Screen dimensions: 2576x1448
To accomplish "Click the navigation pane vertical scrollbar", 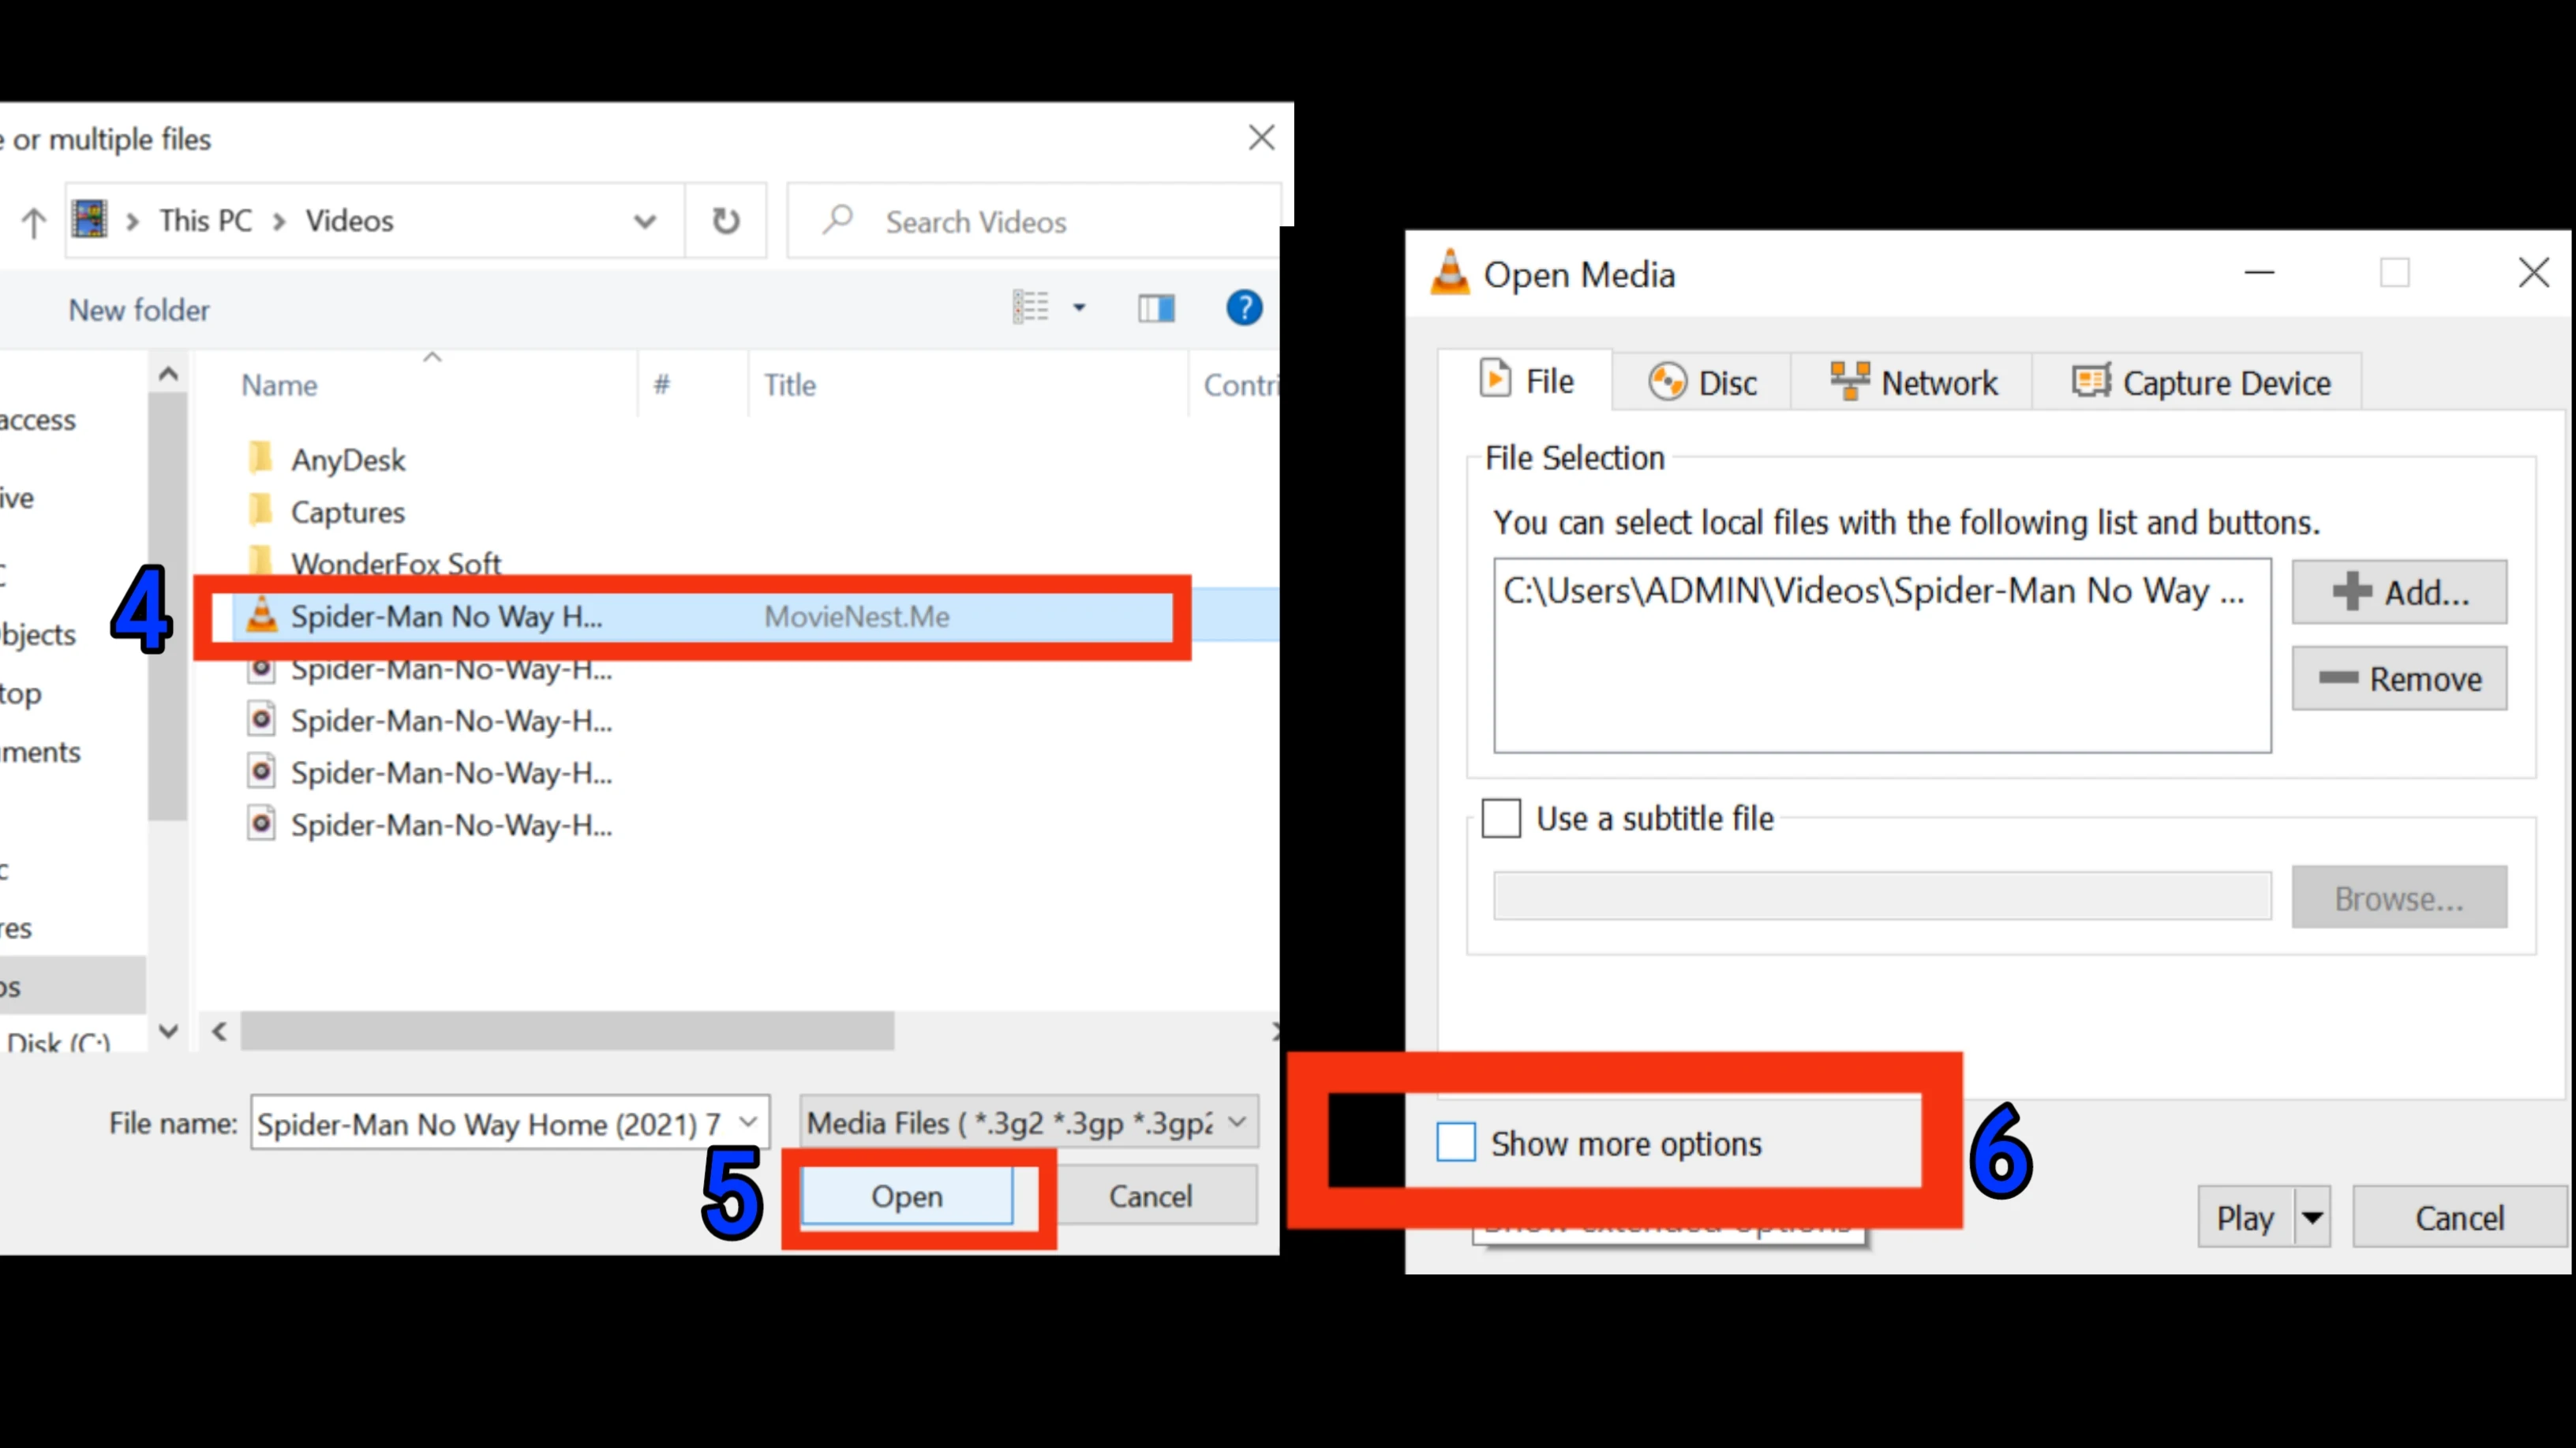I will (x=167, y=606).
